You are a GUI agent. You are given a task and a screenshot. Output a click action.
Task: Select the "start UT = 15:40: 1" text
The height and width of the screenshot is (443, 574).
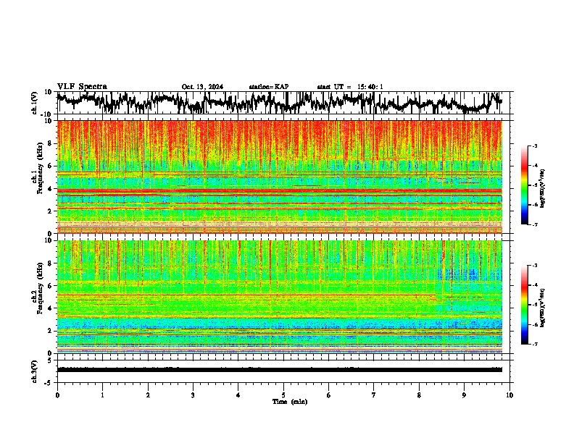[350, 87]
